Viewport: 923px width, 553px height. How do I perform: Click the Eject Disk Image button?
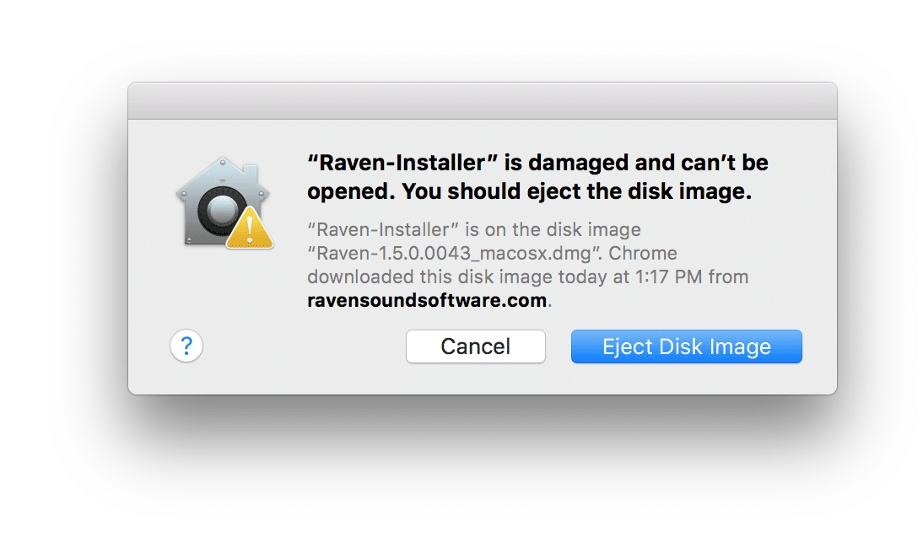click(687, 346)
